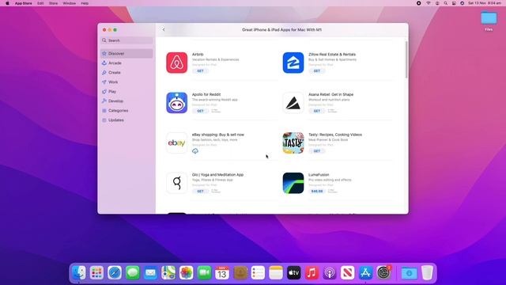This screenshot has height=285, width=506.
Task: Open Music from the Dock
Action: 312,273
